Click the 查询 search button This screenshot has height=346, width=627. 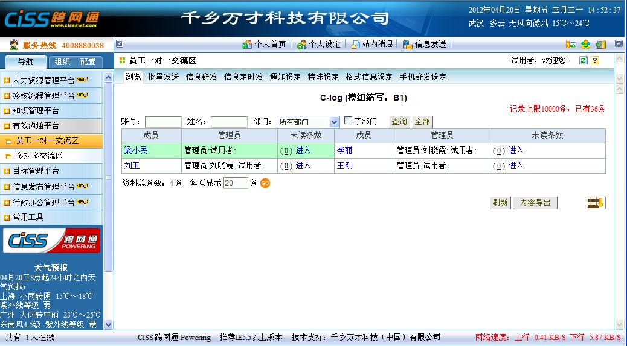[x=399, y=122]
